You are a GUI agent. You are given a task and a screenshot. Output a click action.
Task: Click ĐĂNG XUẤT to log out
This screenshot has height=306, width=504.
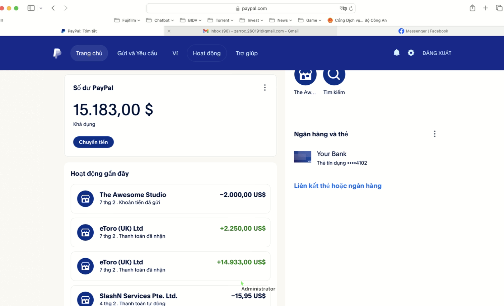[437, 53]
